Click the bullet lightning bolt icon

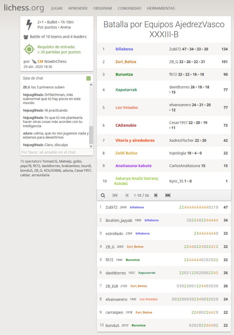pyautogui.click(x=29, y=25)
